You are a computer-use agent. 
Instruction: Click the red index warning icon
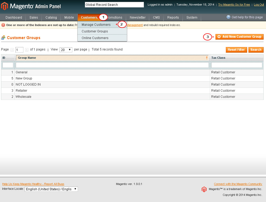pyautogui.click(x=3, y=25)
